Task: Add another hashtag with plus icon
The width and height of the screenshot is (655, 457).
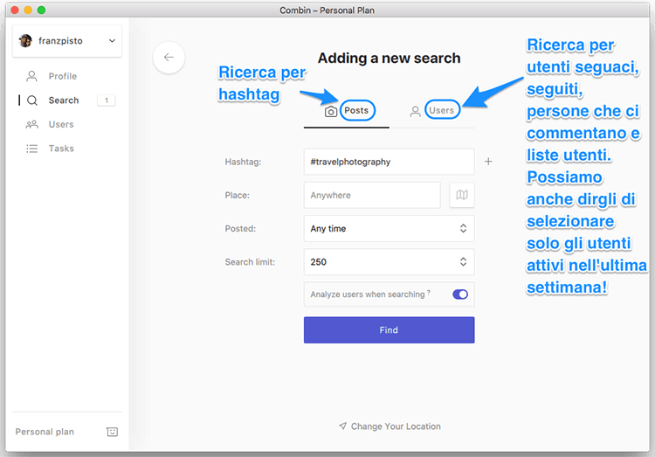Action: coord(488,162)
